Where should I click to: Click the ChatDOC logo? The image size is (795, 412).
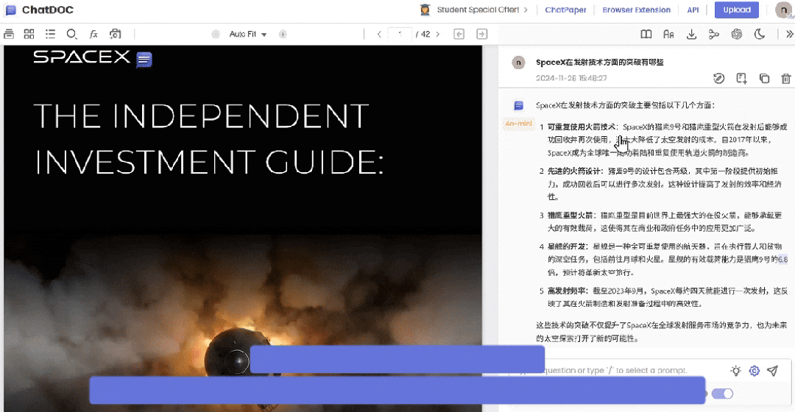click(39, 10)
